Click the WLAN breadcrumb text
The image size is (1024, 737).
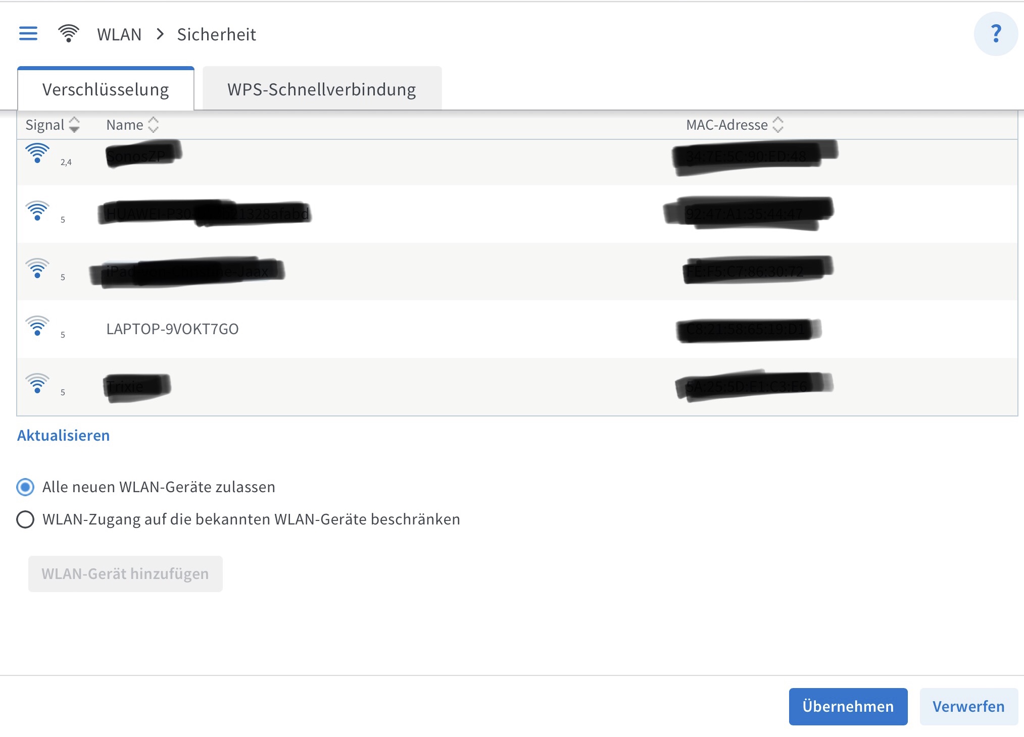(x=119, y=34)
